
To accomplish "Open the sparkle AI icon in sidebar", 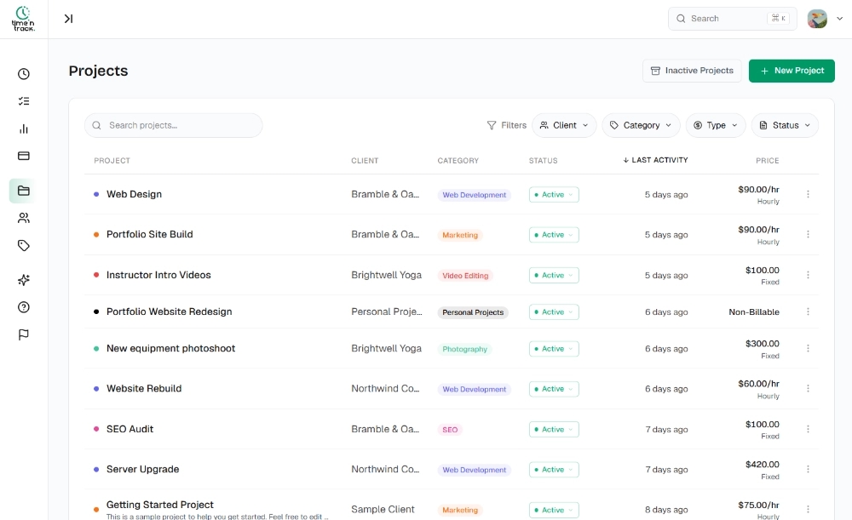I will click(x=23, y=280).
